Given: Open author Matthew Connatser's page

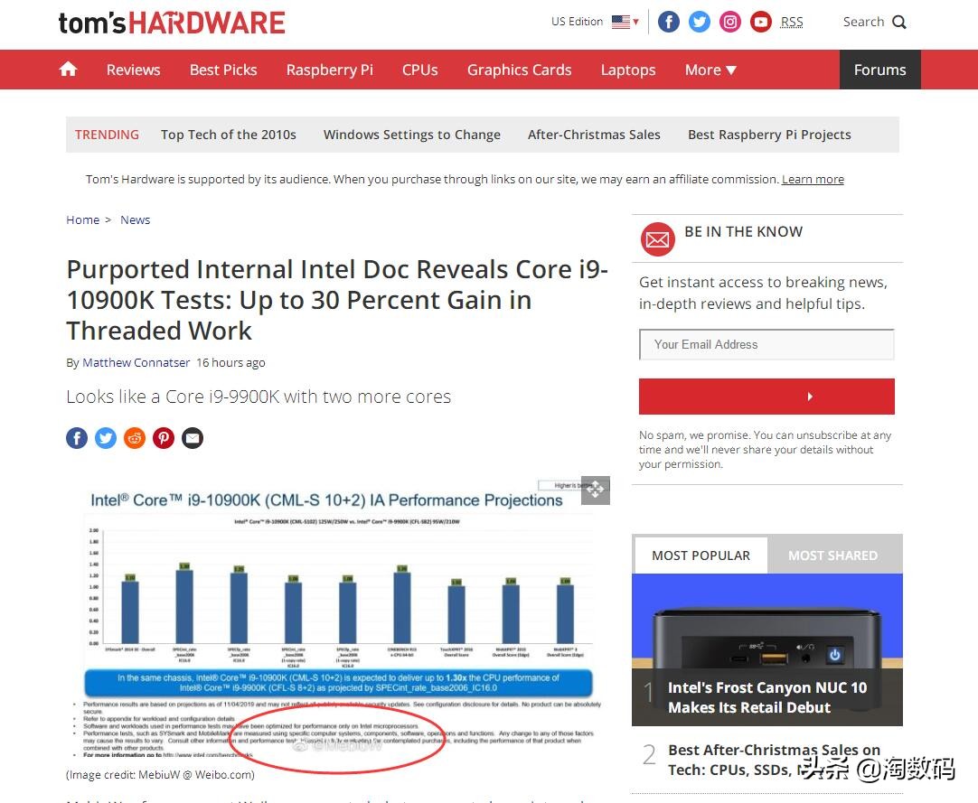Looking at the screenshot, I should pos(136,363).
